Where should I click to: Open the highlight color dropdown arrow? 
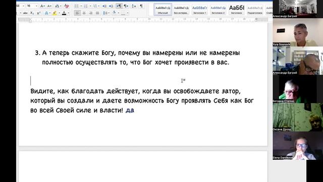[x=59, y=13]
